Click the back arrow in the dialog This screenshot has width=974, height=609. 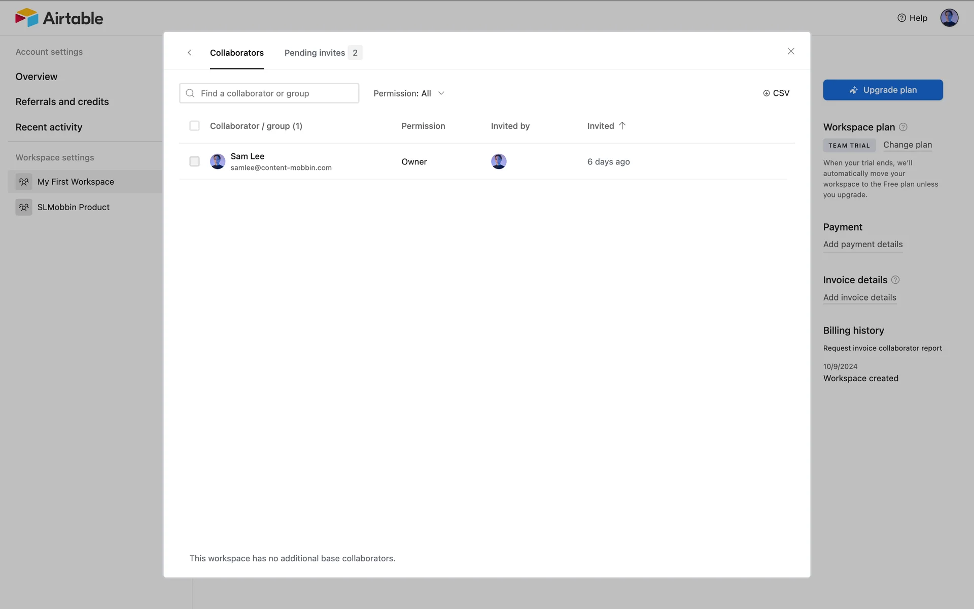tap(189, 53)
